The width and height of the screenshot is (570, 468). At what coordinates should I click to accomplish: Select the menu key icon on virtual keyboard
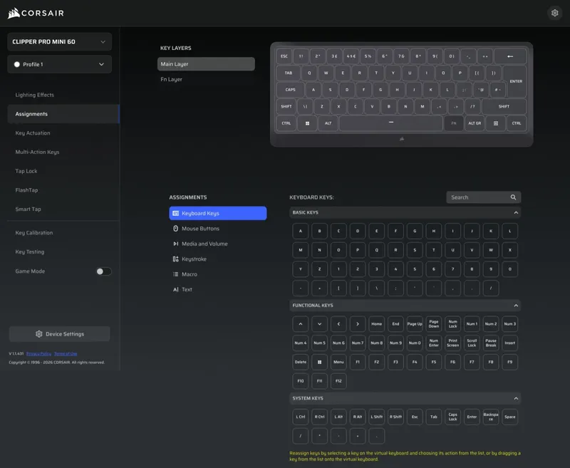point(495,123)
